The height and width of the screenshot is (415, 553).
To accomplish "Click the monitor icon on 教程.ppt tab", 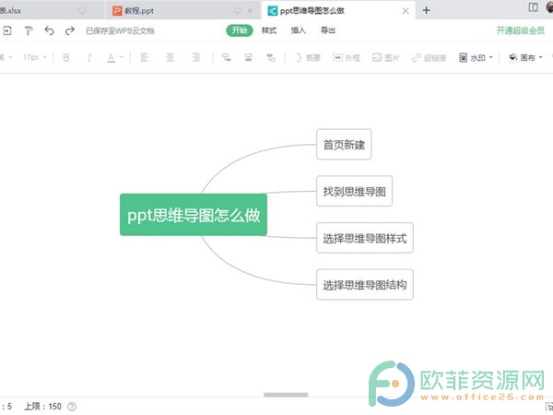I will pos(238,11).
